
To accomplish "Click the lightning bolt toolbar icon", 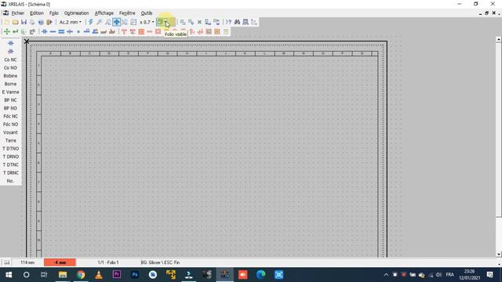I will 91,22.
